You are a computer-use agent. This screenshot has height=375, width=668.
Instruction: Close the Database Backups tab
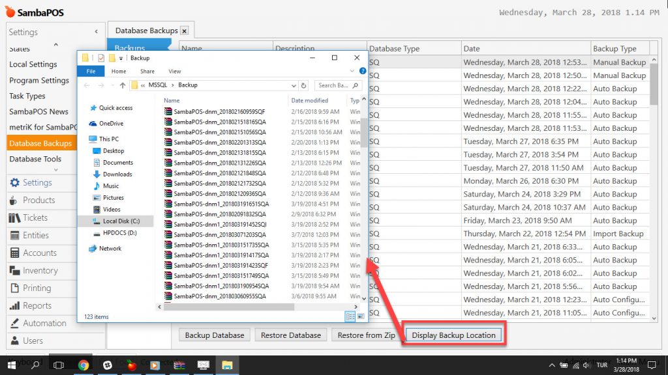coord(184,31)
